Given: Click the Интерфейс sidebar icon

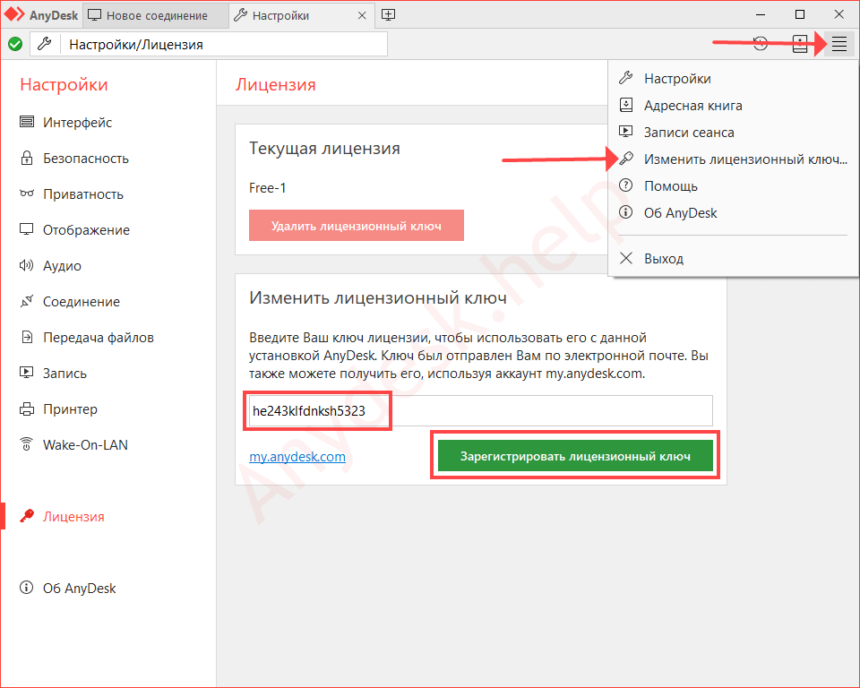Looking at the screenshot, I should (x=26, y=122).
